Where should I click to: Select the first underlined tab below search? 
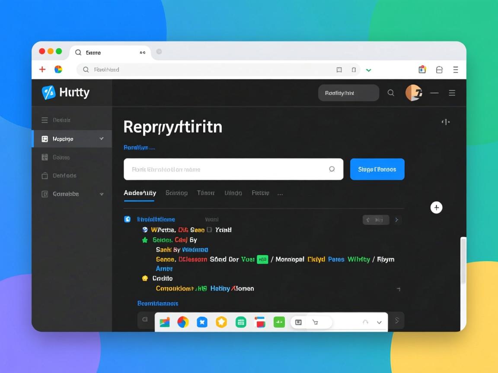pos(140,193)
